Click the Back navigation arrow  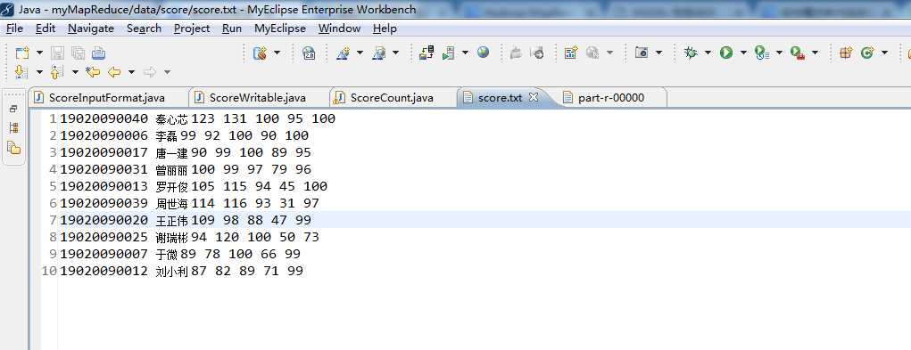click(114, 72)
